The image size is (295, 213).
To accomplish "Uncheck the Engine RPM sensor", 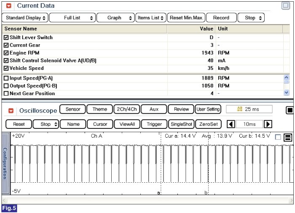I will coord(6,53).
